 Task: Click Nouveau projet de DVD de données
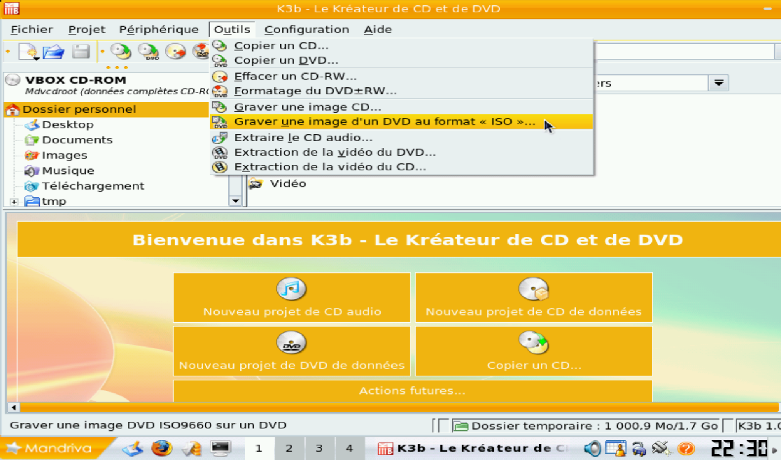[291, 351]
